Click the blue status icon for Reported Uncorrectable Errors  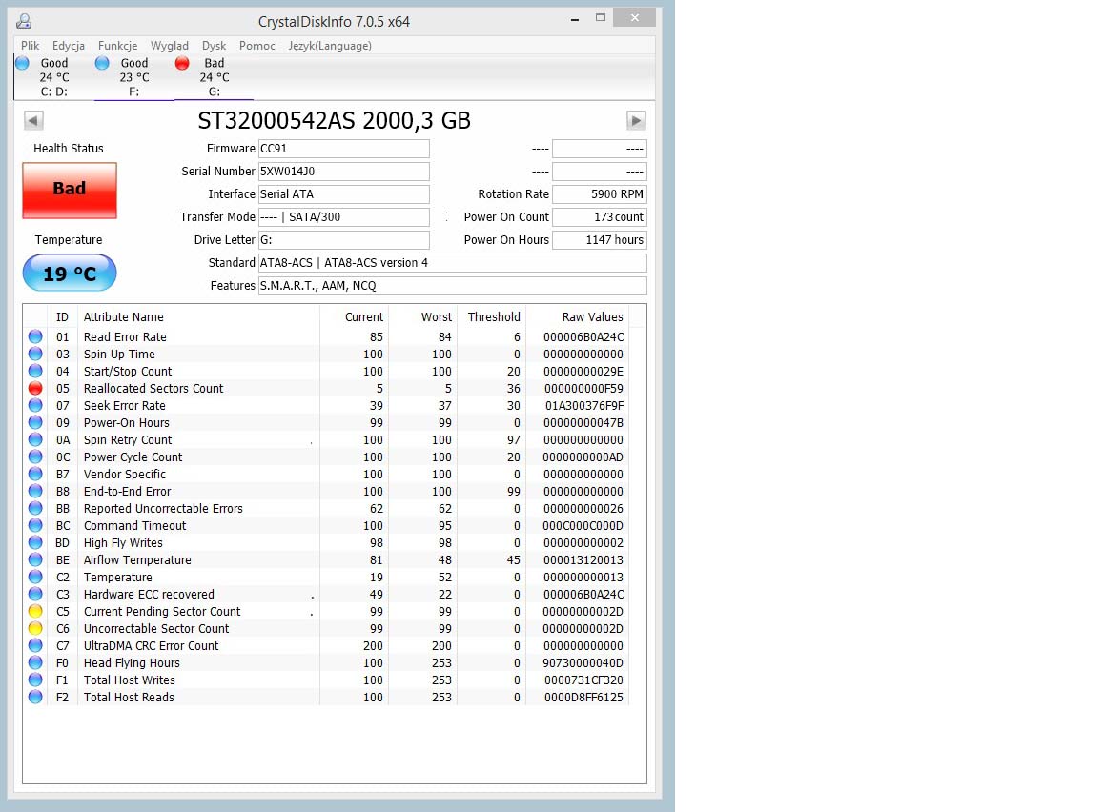[x=35, y=508]
